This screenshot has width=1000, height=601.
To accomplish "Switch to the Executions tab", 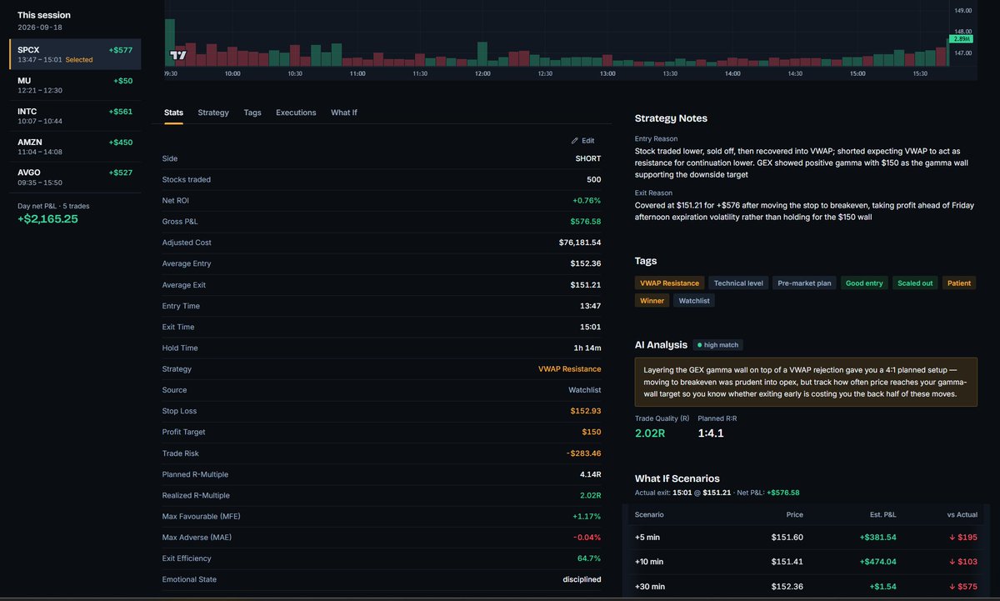I will pyautogui.click(x=296, y=113).
